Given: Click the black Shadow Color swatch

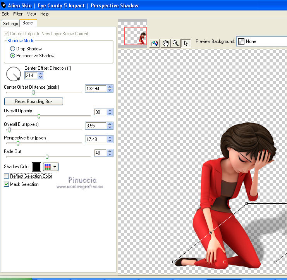Looking at the screenshot, I should (x=36, y=167).
